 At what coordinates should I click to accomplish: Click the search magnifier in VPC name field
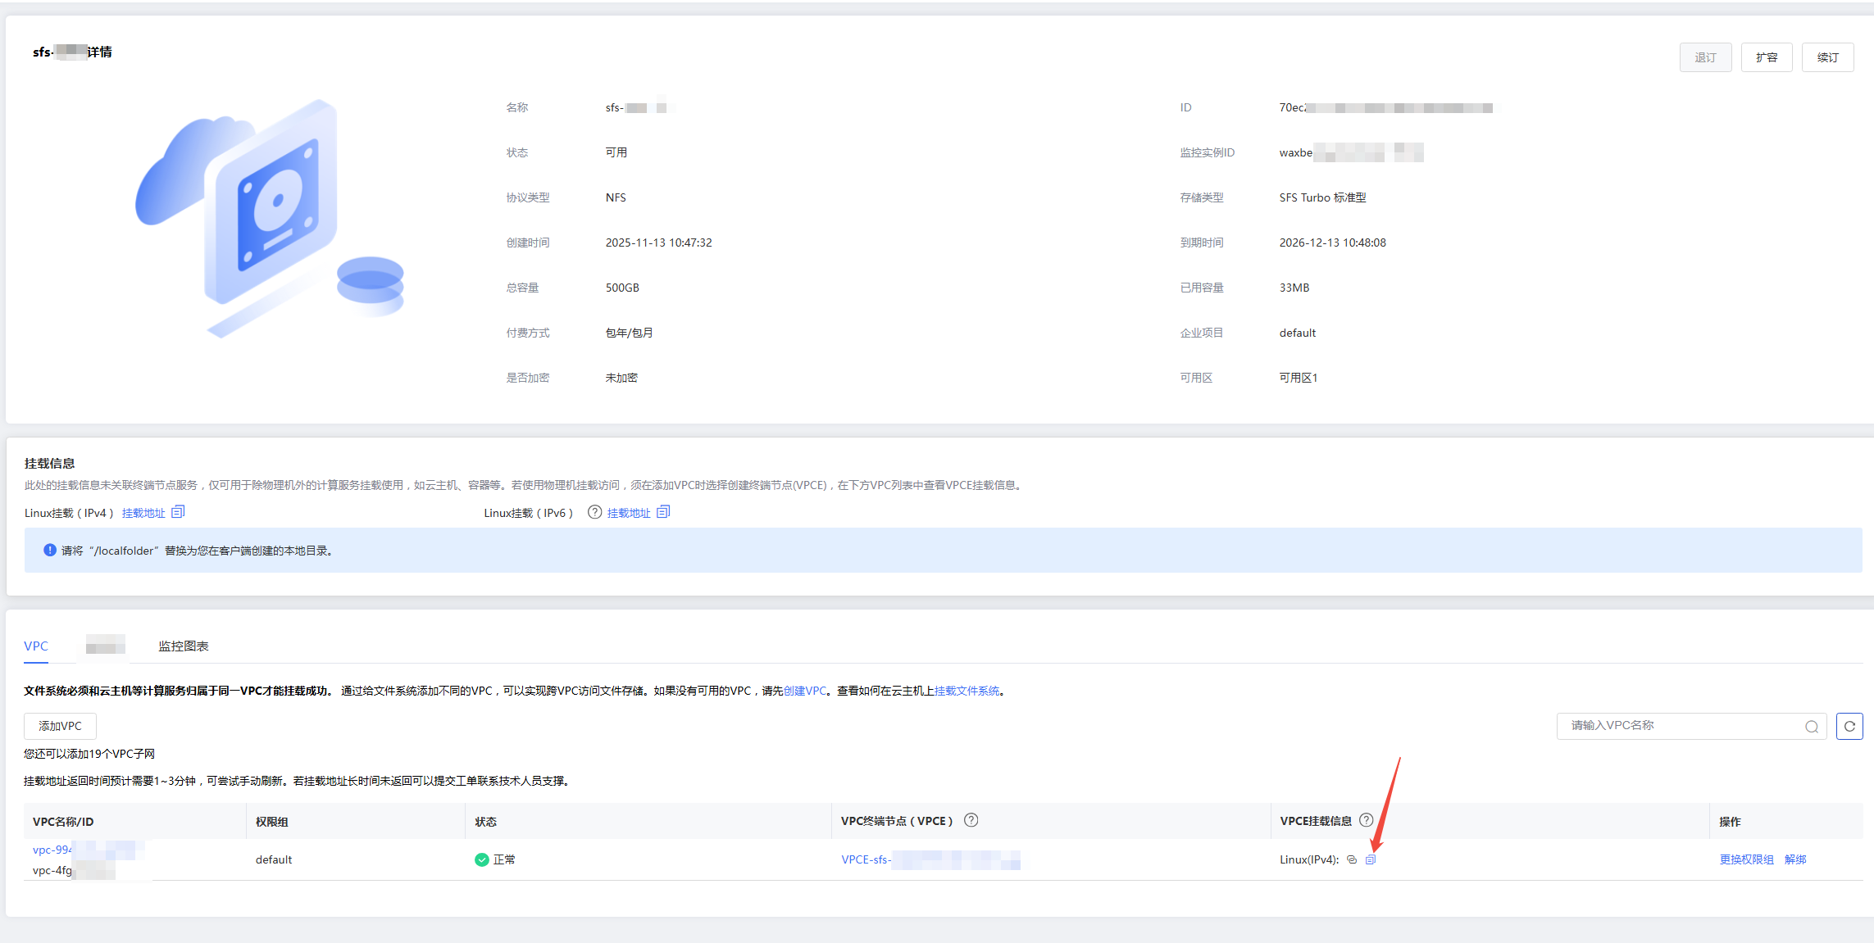(x=1811, y=727)
